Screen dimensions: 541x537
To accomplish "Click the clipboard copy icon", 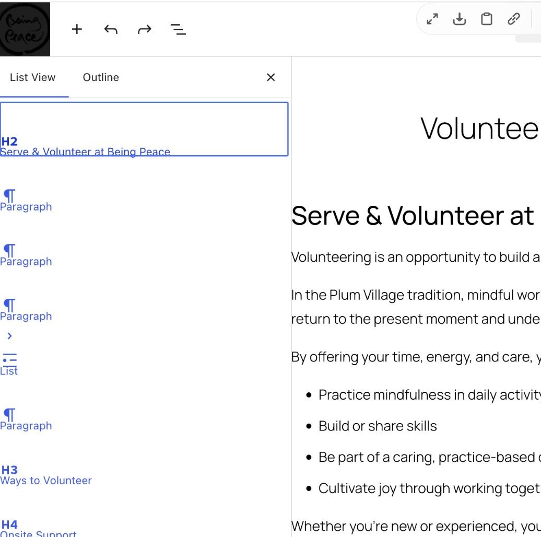I will pos(487,19).
